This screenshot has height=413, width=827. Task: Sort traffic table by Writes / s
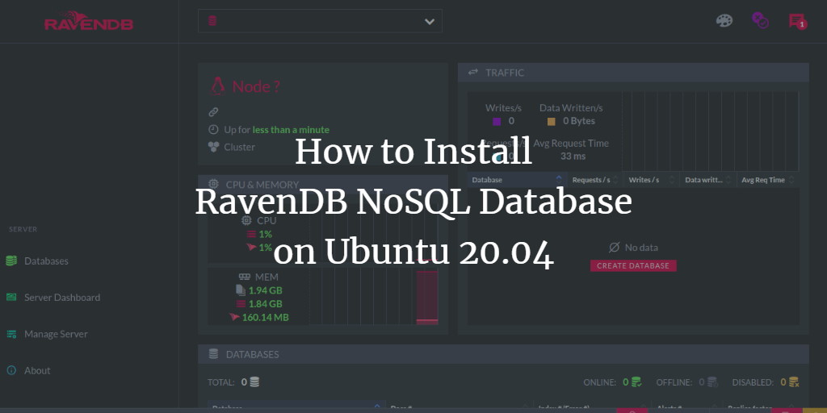pyautogui.click(x=652, y=180)
